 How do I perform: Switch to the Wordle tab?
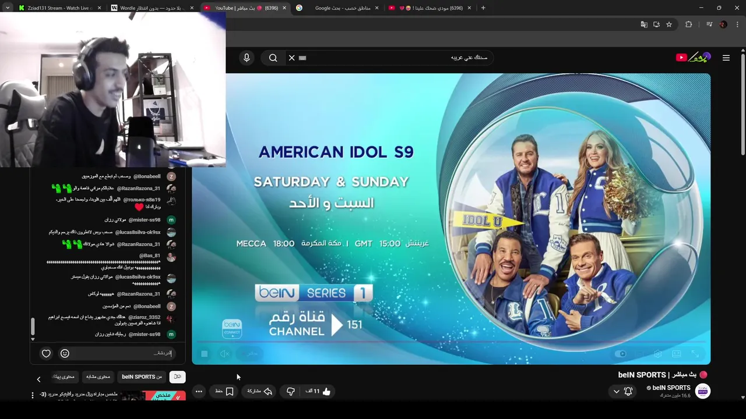tap(153, 8)
